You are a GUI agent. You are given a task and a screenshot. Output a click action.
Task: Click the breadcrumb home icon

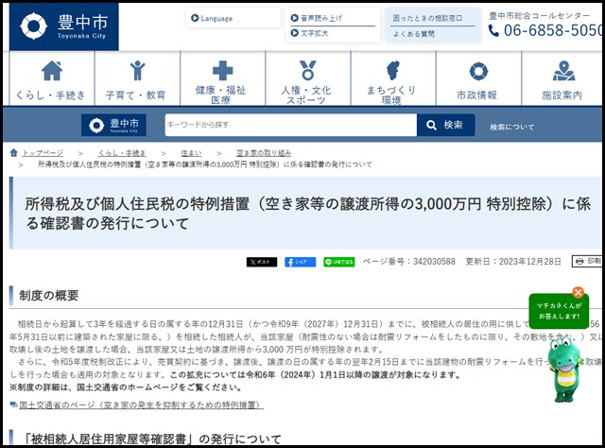click(13, 153)
